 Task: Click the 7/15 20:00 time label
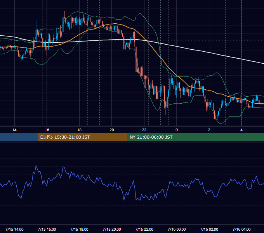(x=112, y=229)
